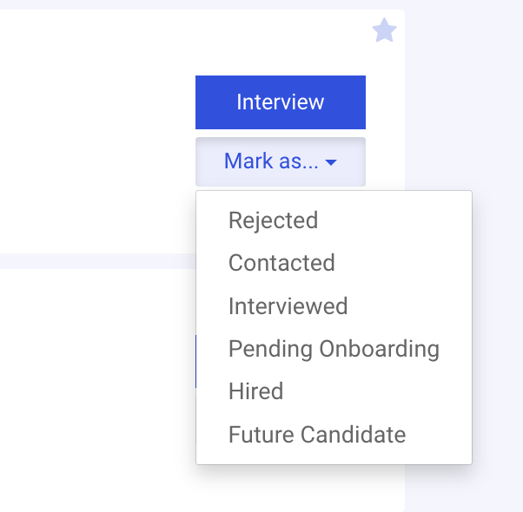Schedule an Interview via the blue button
This screenshot has height=512, width=523.
click(x=280, y=102)
